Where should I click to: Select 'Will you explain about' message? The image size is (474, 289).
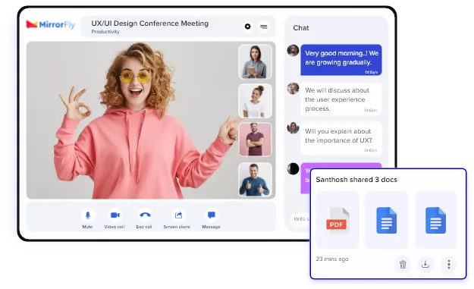coord(341,139)
